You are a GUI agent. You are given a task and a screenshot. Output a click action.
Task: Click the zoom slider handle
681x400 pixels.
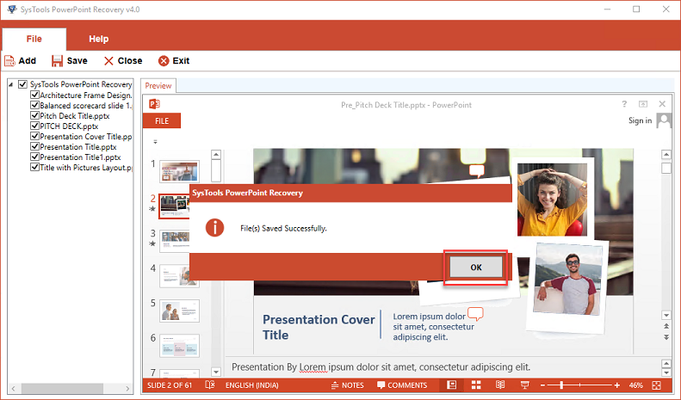point(561,385)
